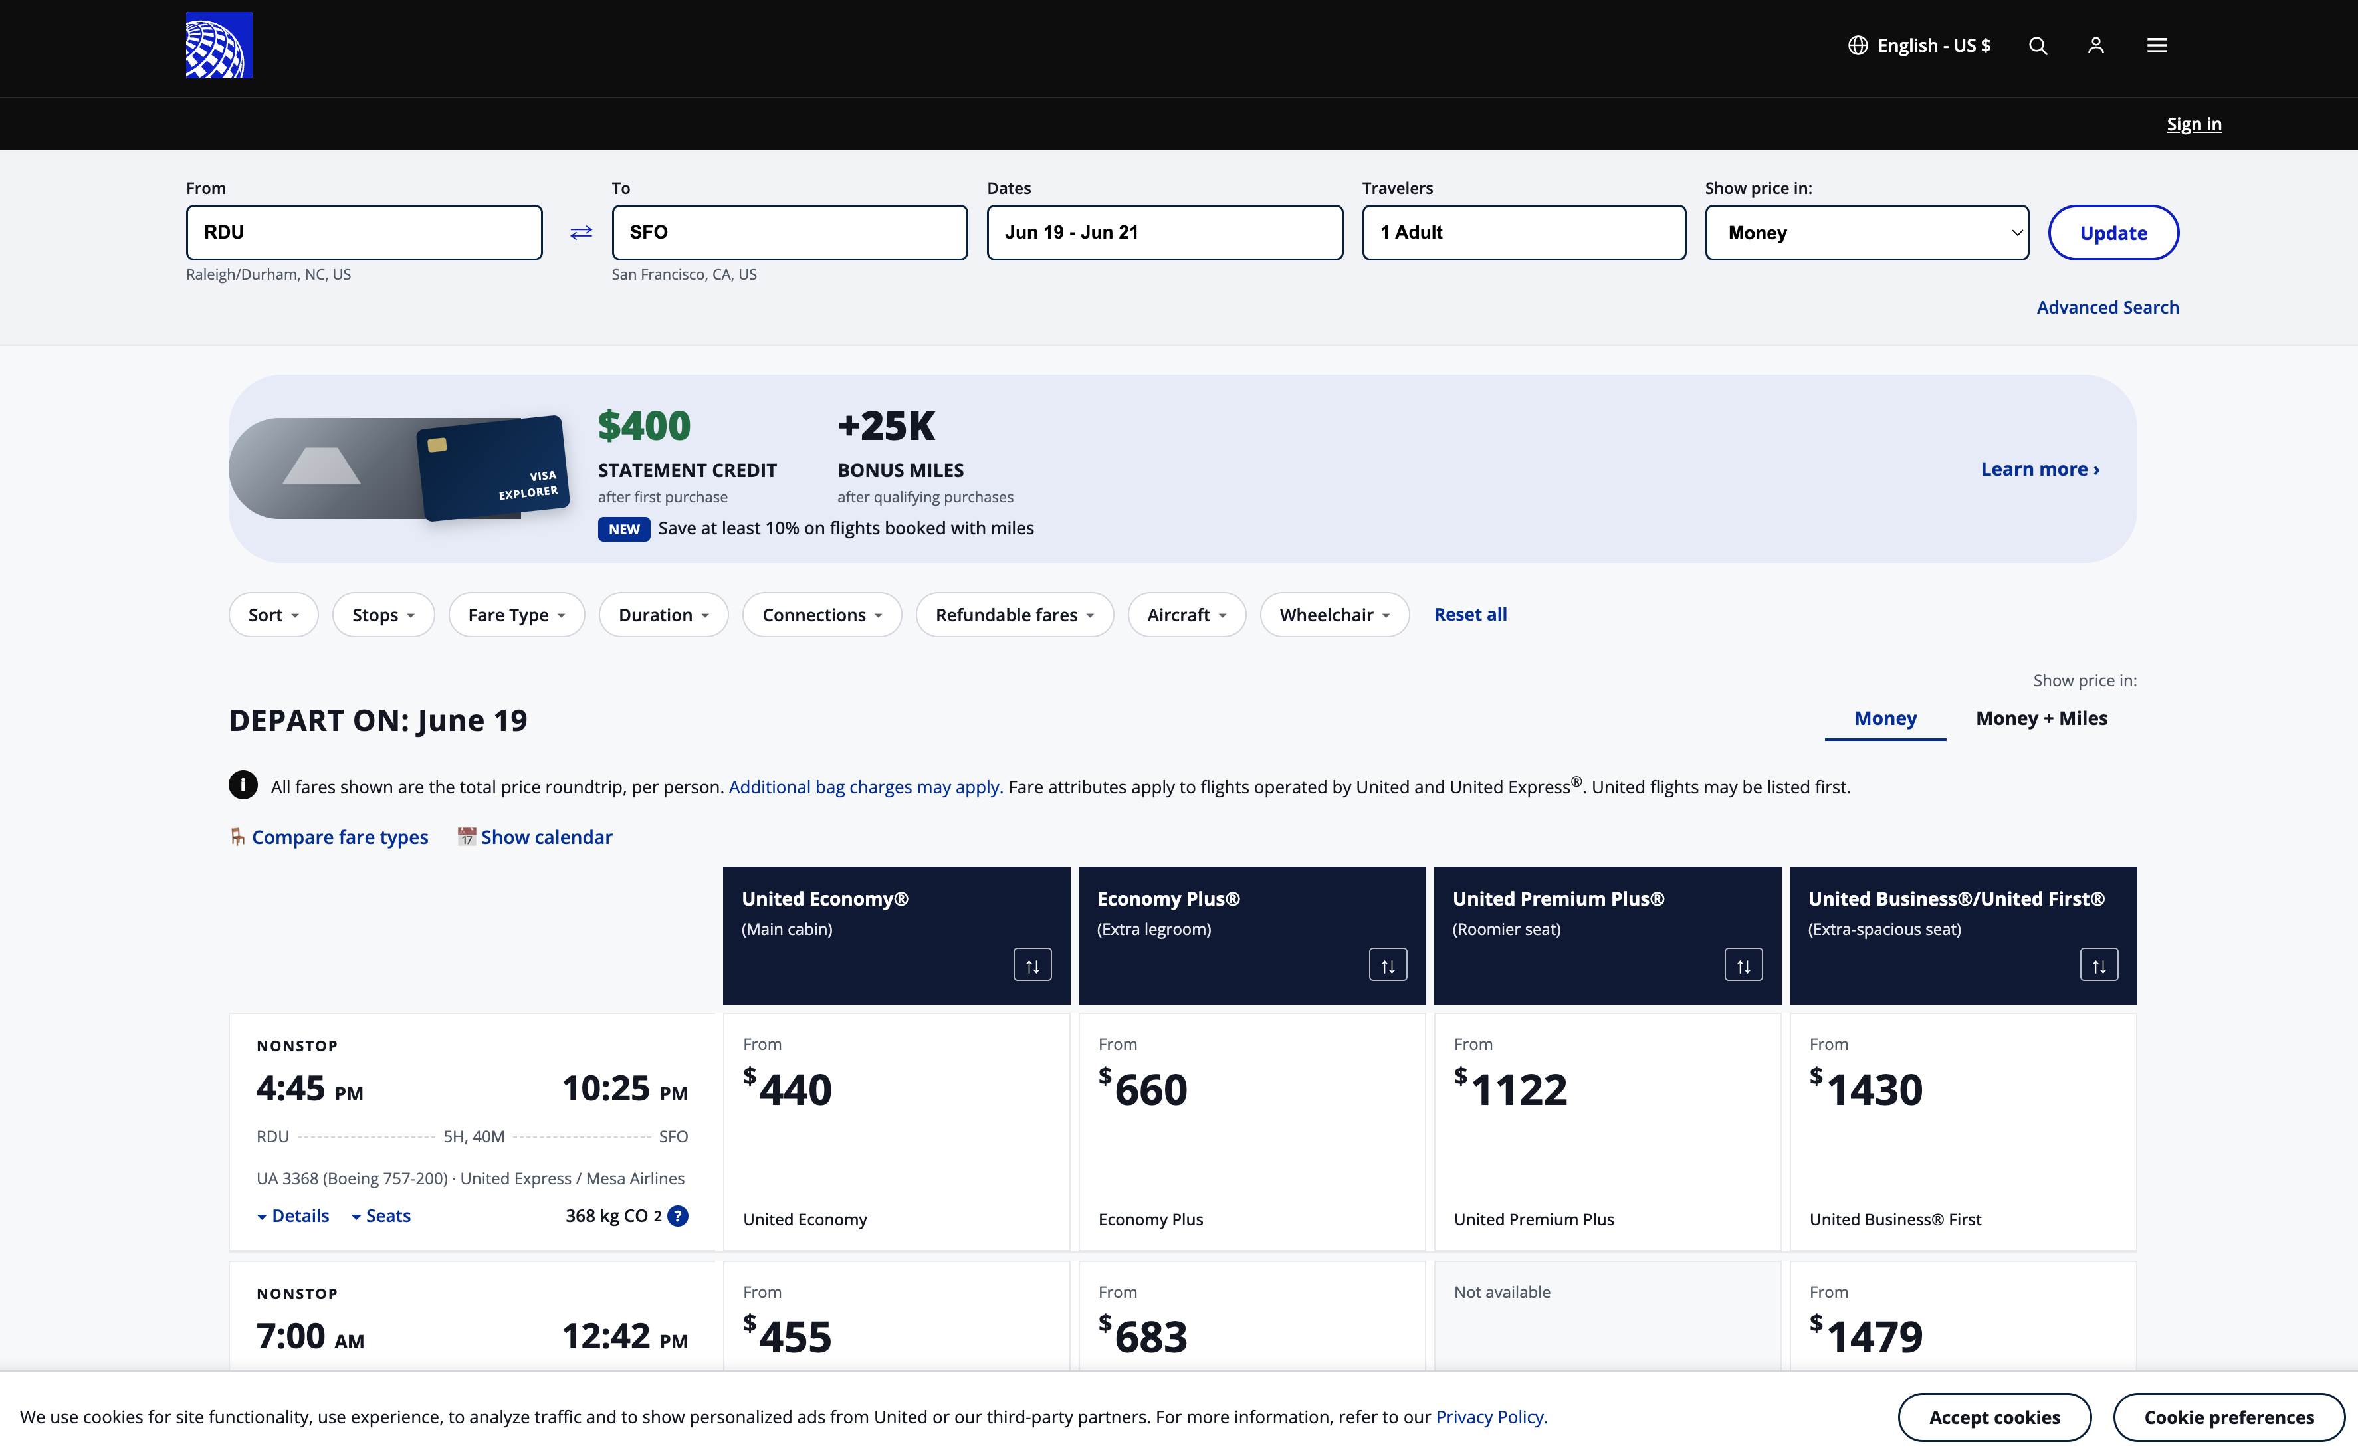Viewport: 2358px width, 1450px height.
Task: Click UA 3368 (Boeing 757-200) flight text
Action: pyautogui.click(x=352, y=1179)
